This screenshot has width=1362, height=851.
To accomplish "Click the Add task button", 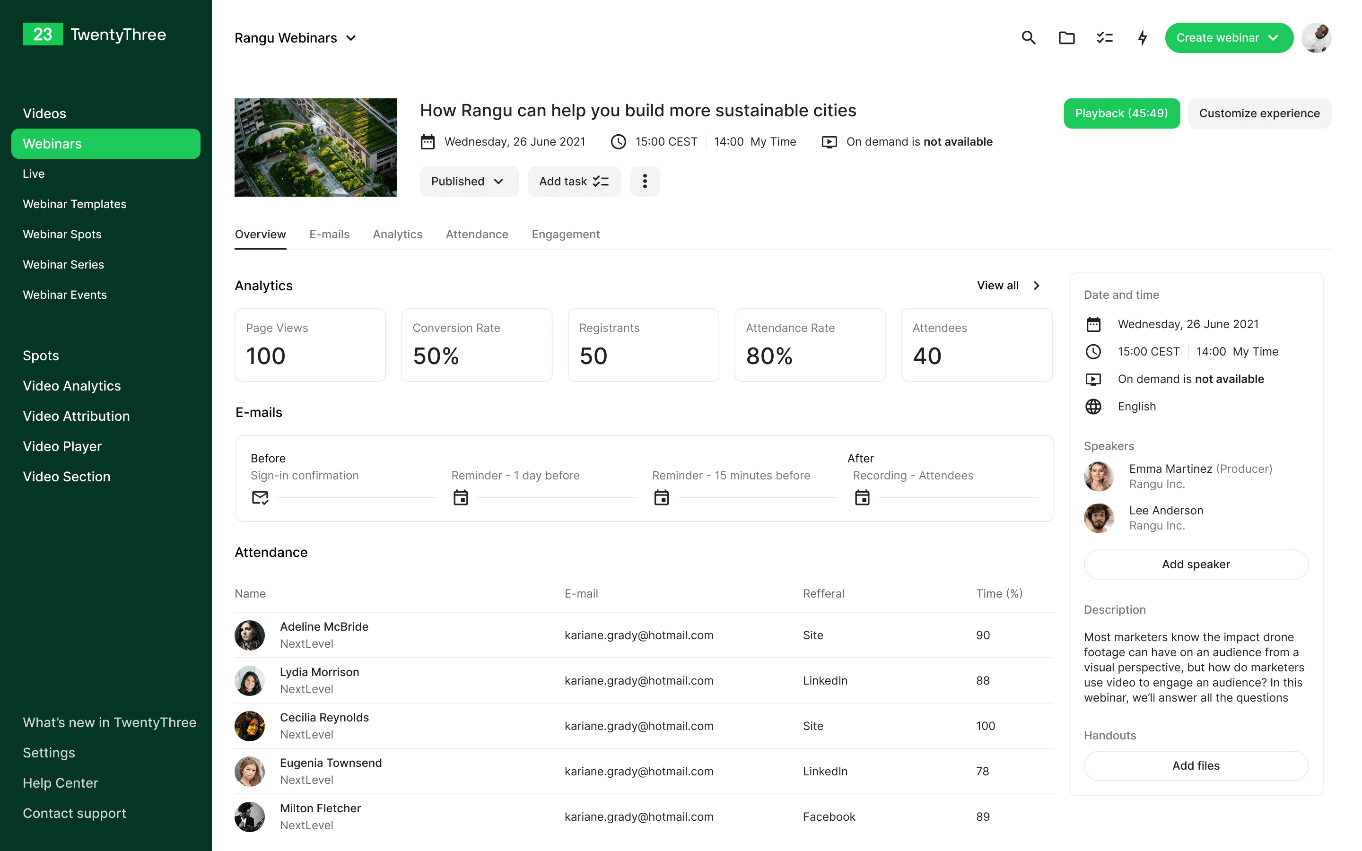I will (574, 181).
